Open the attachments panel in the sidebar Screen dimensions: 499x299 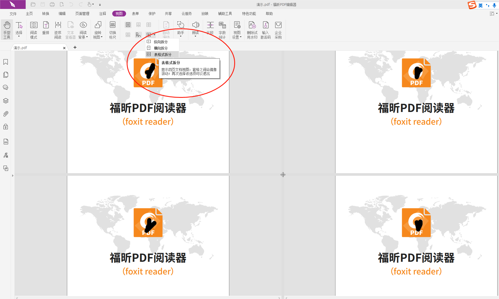point(6,113)
